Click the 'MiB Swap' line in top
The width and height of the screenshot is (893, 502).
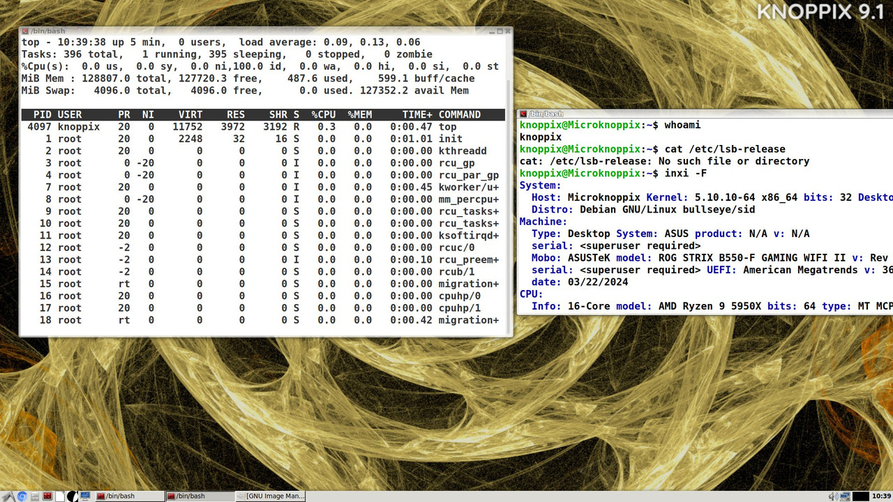point(245,91)
